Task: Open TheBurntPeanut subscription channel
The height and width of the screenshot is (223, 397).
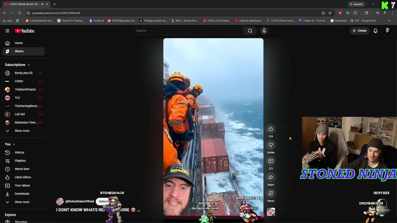Action: pos(24,90)
